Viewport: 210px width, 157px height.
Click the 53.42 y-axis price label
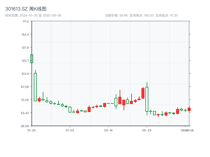[x=25, y=113]
